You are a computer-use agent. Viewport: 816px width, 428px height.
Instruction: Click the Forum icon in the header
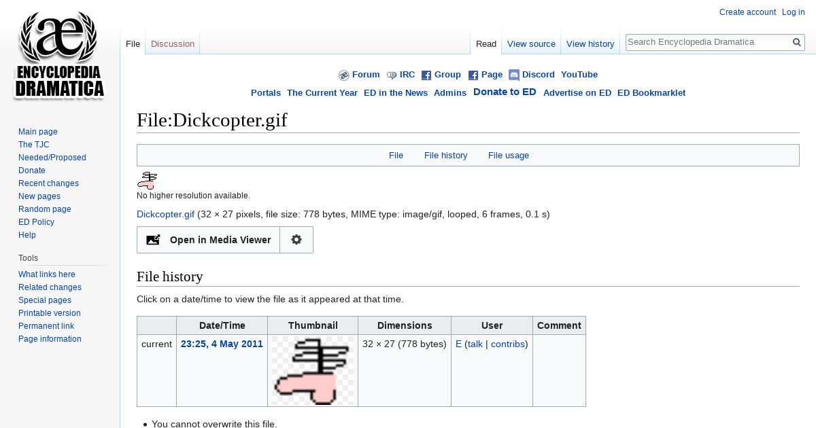[x=344, y=75]
